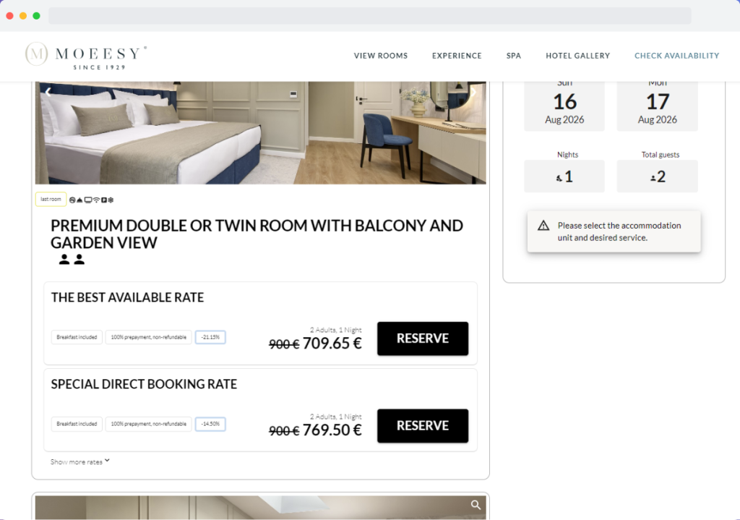Click the first guest person icon

[x=64, y=260]
